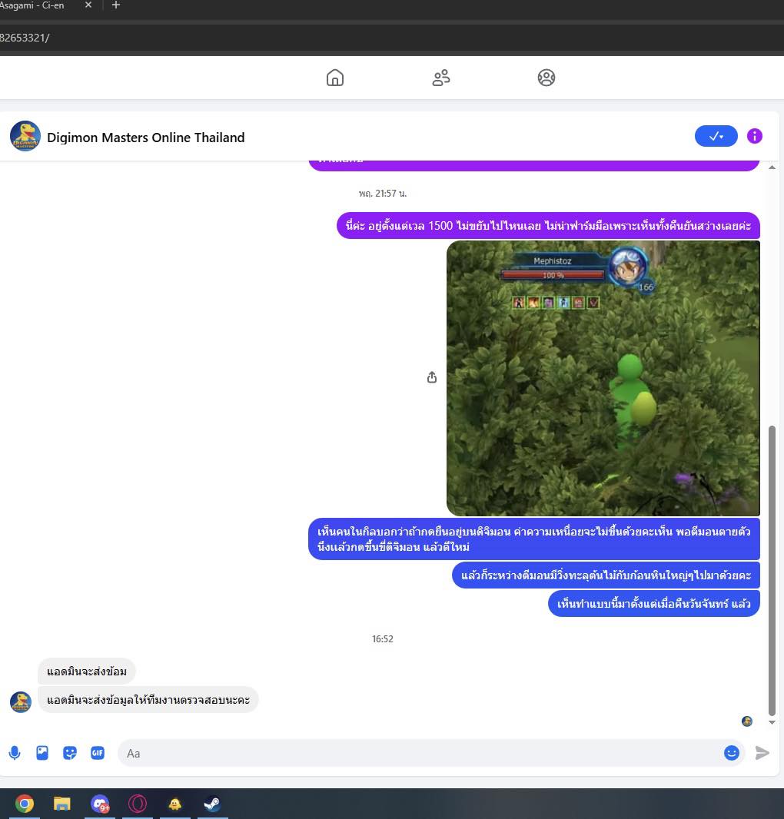Click Digimon Masters Online Thailand page name
The height and width of the screenshot is (819, 784).
click(x=145, y=138)
